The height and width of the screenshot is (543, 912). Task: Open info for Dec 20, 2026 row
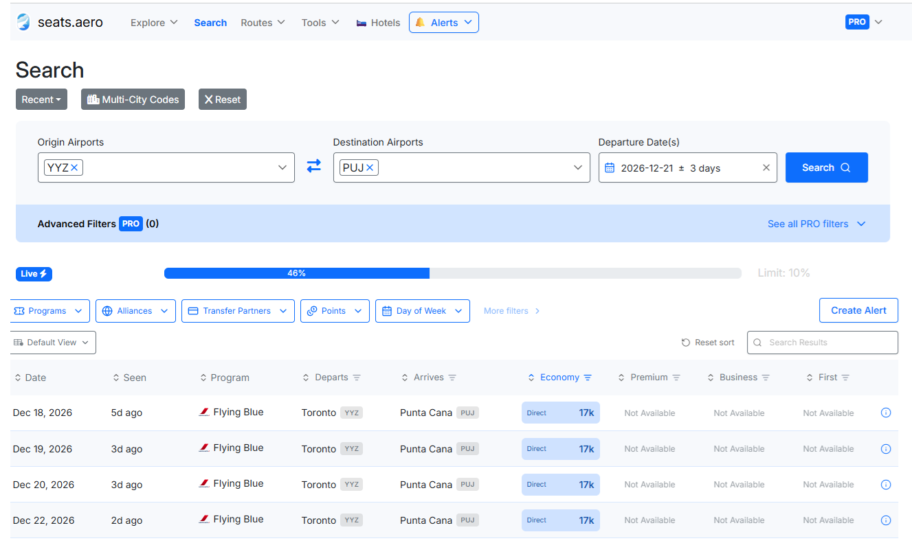click(x=886, y=485)
